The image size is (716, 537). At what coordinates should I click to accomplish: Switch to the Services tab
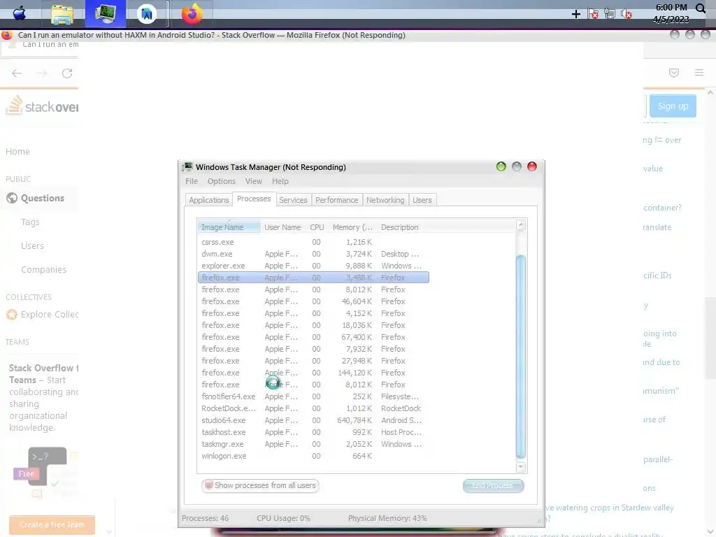tap(293, 200)
